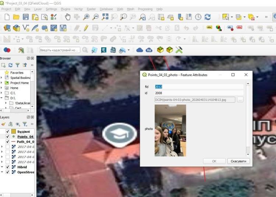Uncheck the Будівлі layer checkbox
Viewport: 276px width, 197px height.
click(x=8, y=131)
